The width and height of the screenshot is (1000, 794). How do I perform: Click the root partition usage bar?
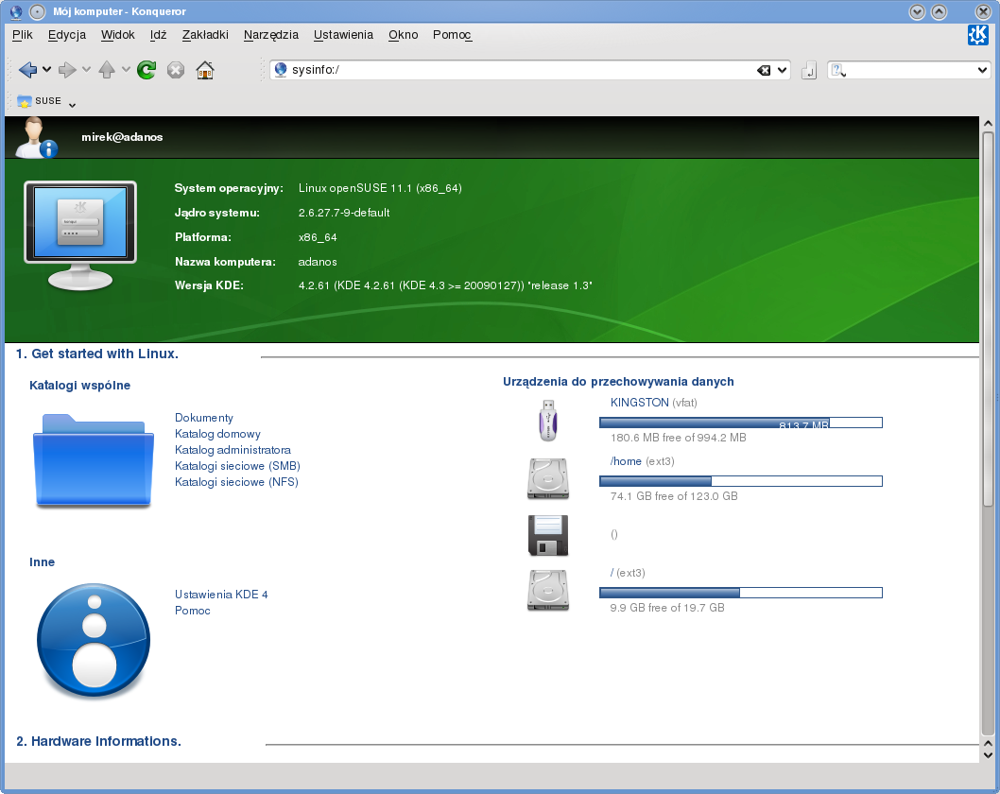[x=740, y=593]
